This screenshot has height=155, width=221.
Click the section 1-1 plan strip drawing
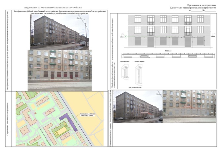[168, 55]
